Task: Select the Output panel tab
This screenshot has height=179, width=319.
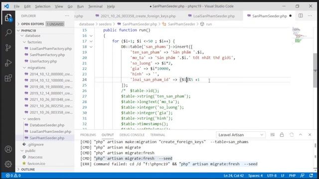Action: click(108, 135)
